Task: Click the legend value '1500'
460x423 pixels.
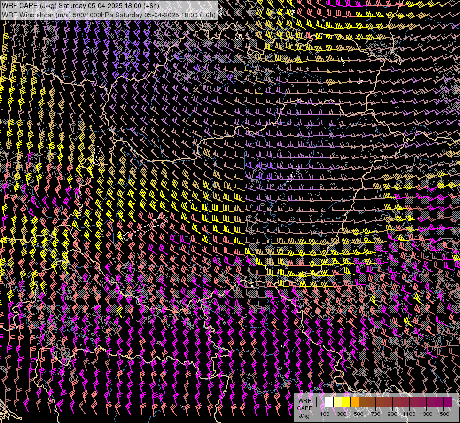Action: (443, 414)
